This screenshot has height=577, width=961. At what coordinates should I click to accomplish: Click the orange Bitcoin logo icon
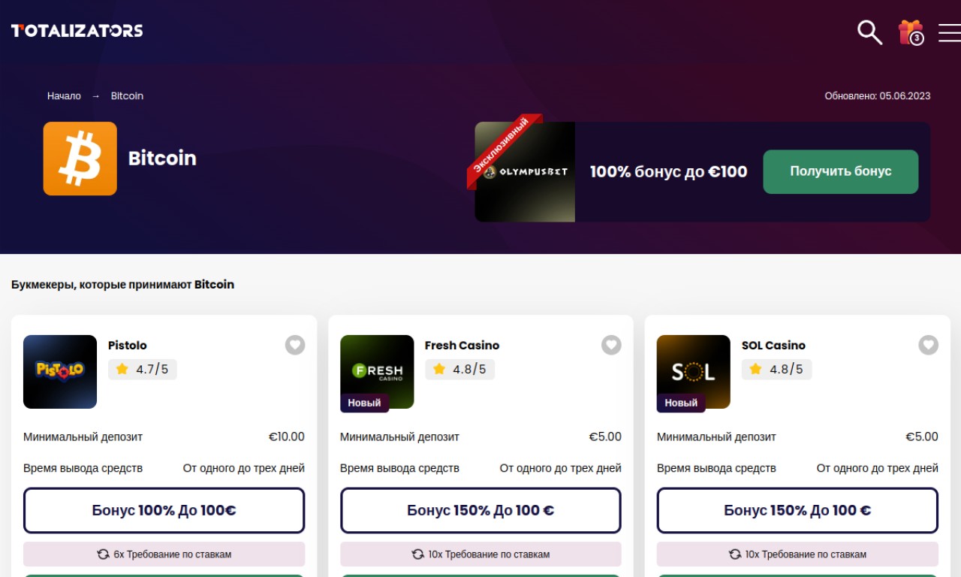point(80,159)
